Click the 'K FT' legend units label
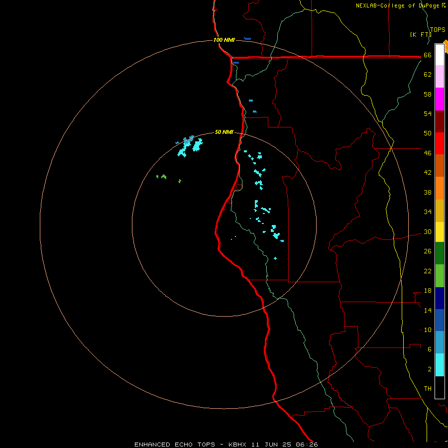The width and height of the screenshot is (448, 448). pyautogui.click(x=421, y=34)
